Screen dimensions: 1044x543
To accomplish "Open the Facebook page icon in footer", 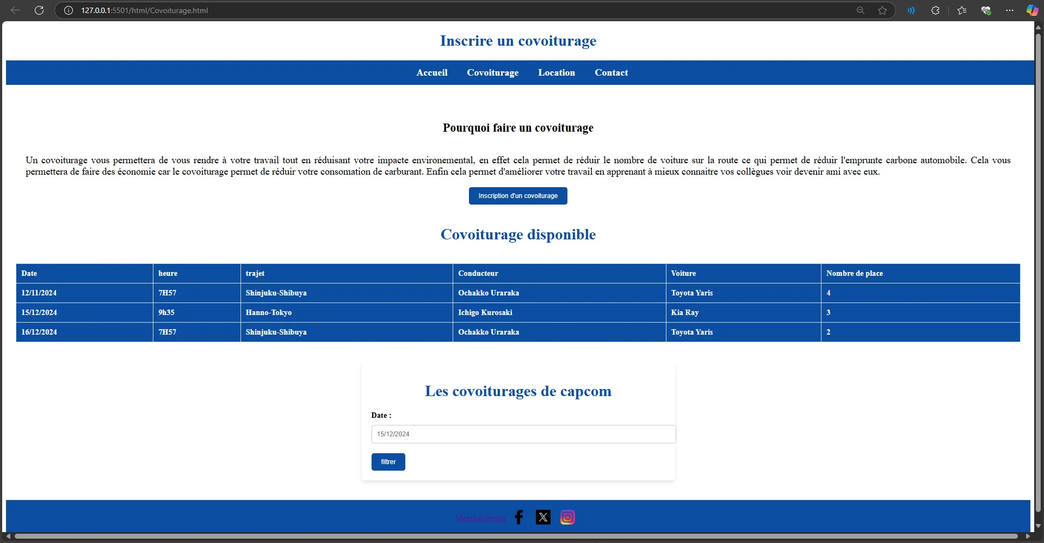I will point(518,517).
